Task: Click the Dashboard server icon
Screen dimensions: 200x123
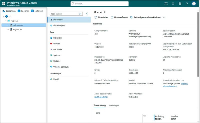Action: 51,20
